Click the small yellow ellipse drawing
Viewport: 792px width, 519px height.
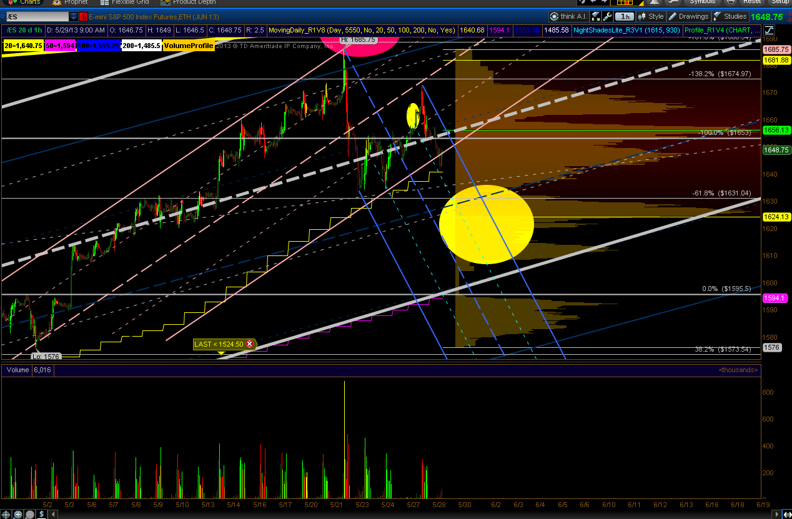pyautogui.click(x=412, y=116)
